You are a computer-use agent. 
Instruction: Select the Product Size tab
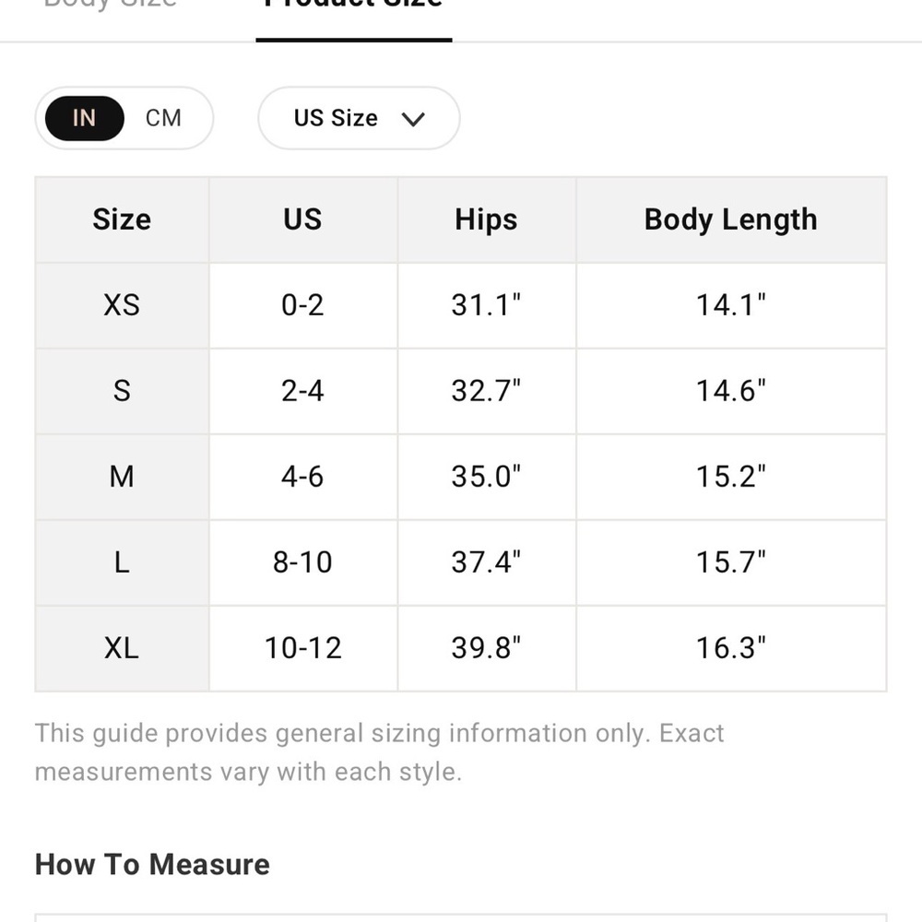[353, 3]
